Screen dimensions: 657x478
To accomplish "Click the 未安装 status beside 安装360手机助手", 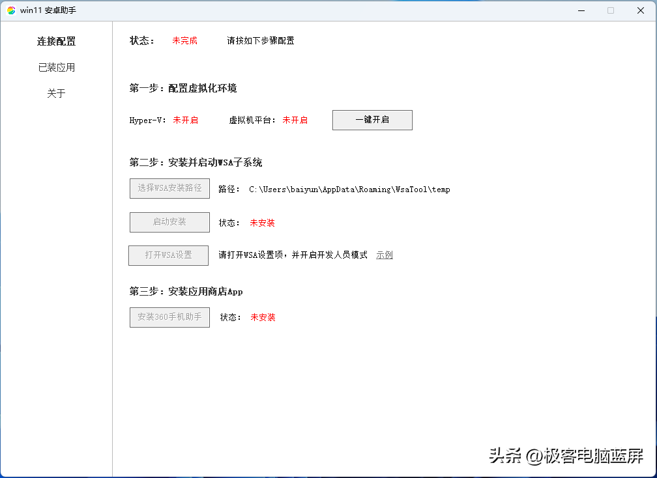I will 263,317.
